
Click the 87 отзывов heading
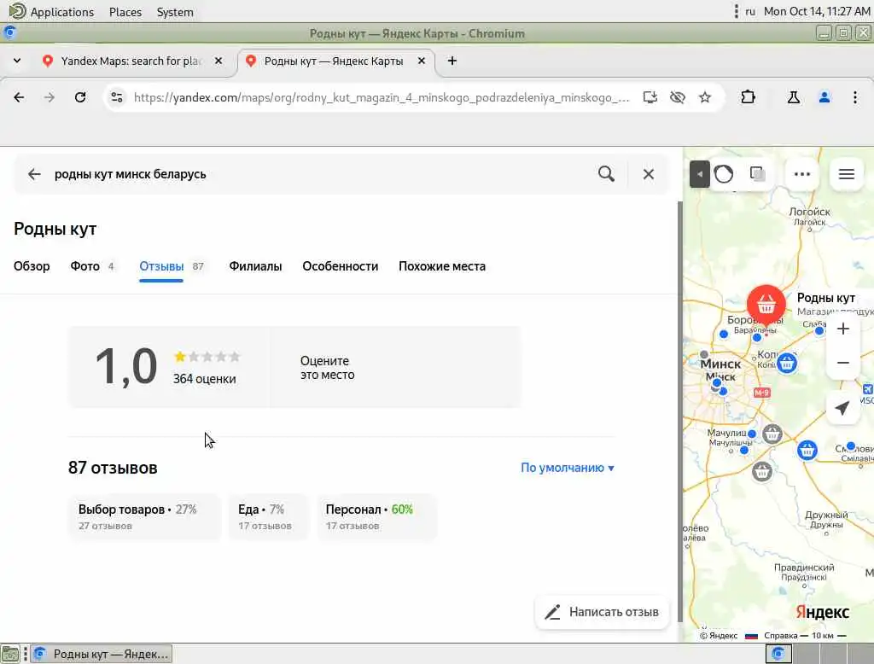(113, 468)
